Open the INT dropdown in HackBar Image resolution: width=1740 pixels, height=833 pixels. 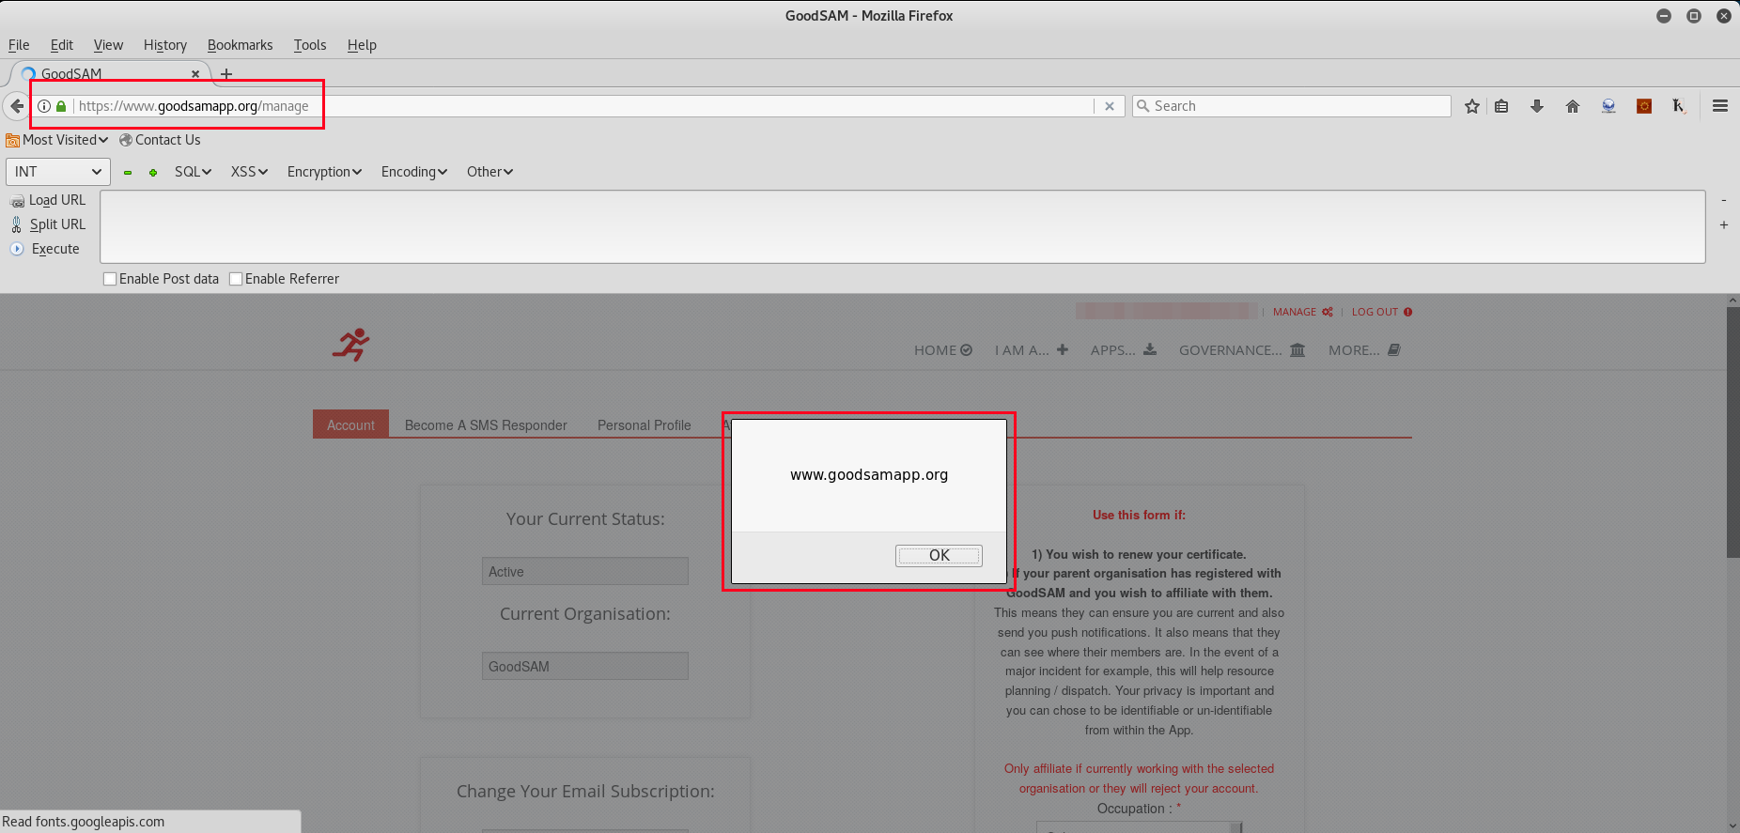[58, 172]
